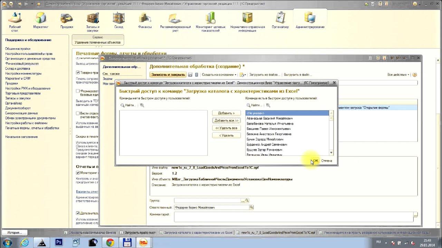The width and height of the screenshot is (442, 248).
Task: Toggle the Вести отдельный счетов-фактур checkbox
Action: click(78, 113)
